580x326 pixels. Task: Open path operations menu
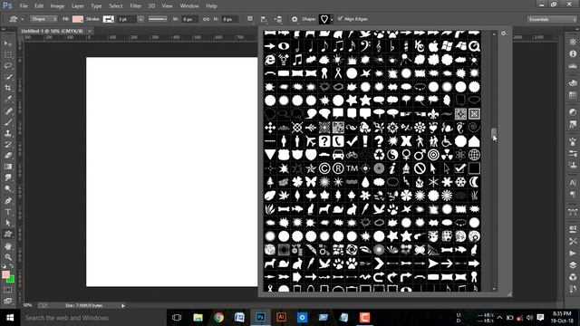[250, 19]
